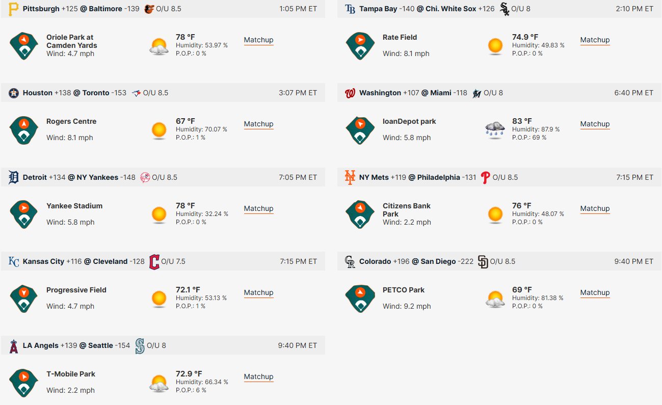Click the Houston Astros team logo
Screen dimensions: 662x405
[x=14, y=93]
